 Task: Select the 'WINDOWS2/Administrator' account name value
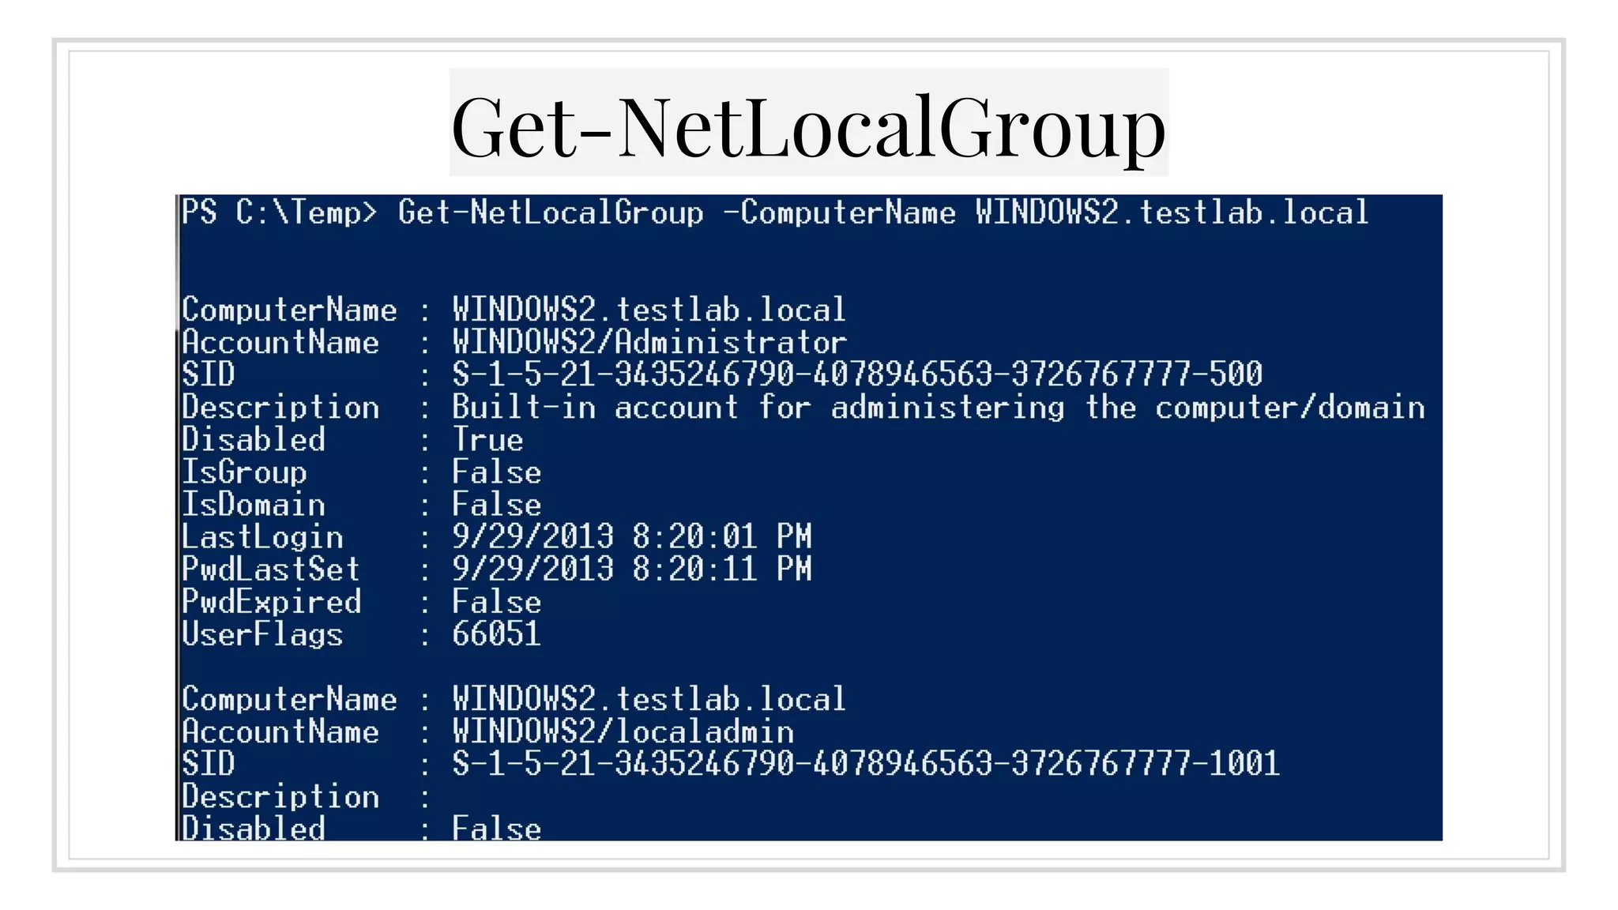click(x=649, y=342)
